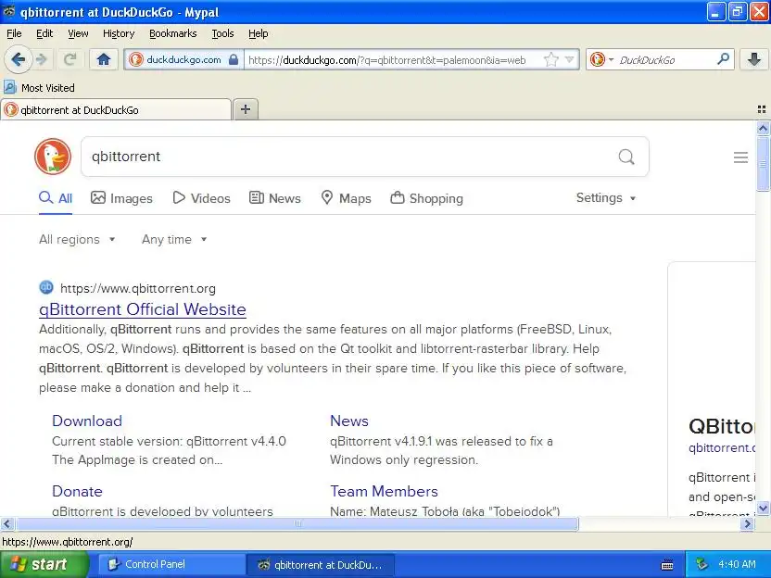Click the vertical scrollbar down arrow
Screen dimensions: 771x578
tap(764, 508)
